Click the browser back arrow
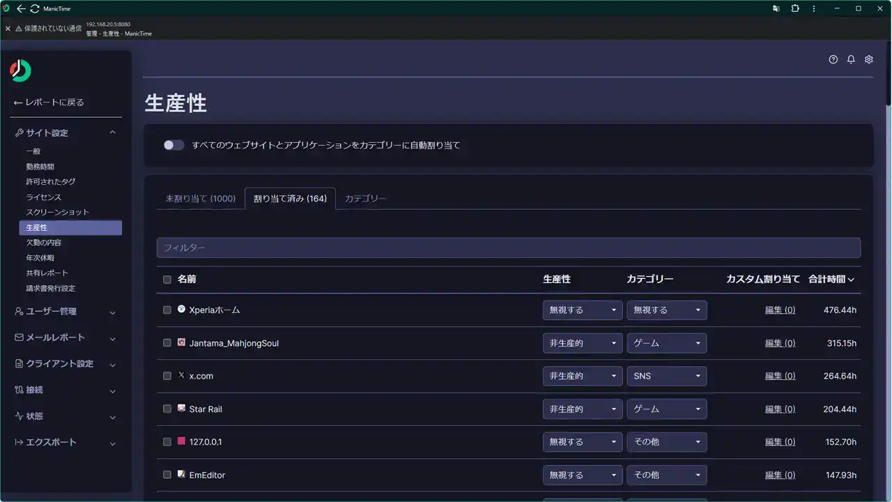 click(21, 9)
